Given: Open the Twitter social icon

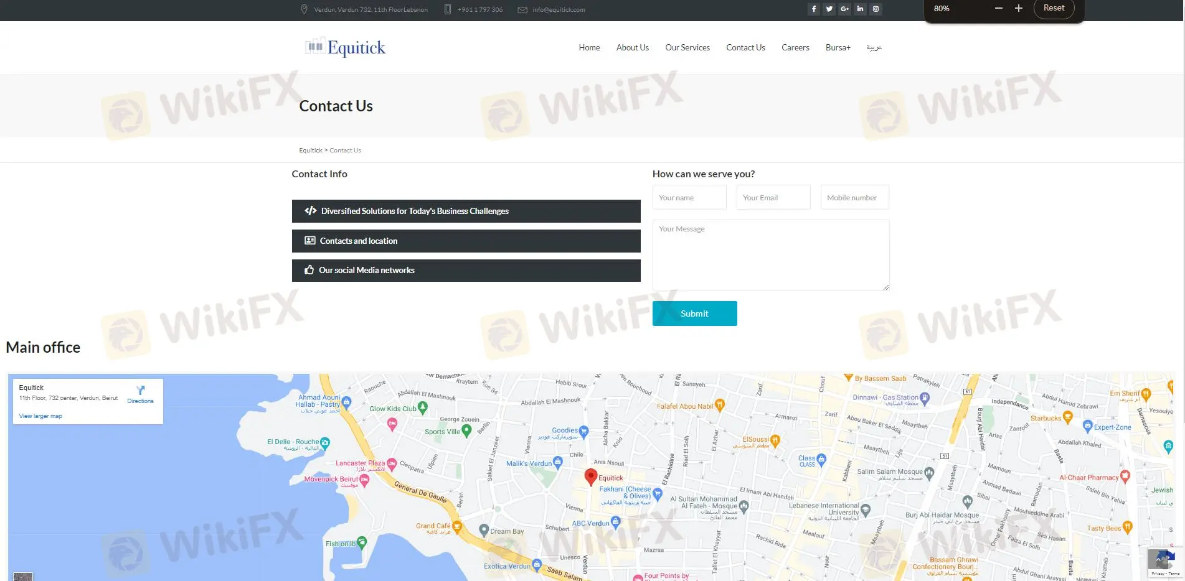Looking at the screenshot, I should (829, 9).
